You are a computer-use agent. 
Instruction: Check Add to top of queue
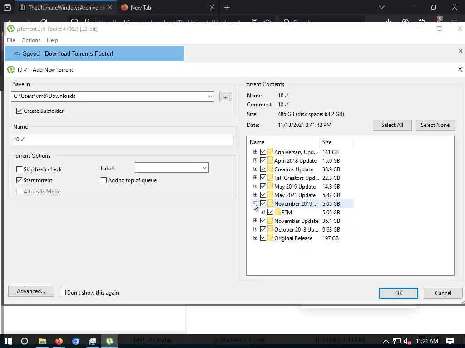(104, 180)
